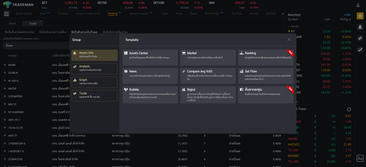Click the swap arrows icon in right sidebar
This screenshot has width=366, height=167.
[360, 38]
